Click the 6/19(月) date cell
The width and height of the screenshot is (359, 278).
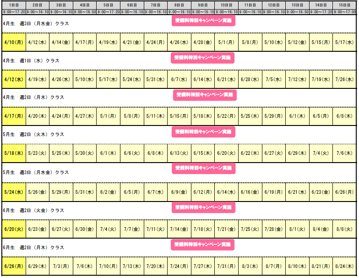[x=274, y=192]
